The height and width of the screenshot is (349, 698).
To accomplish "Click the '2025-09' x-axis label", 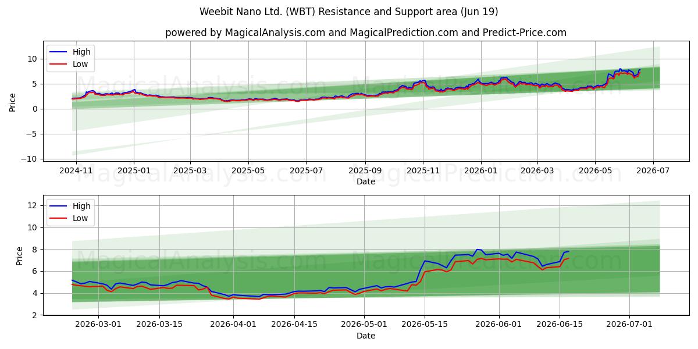I will pyautogui.click(x=365, y=172).
